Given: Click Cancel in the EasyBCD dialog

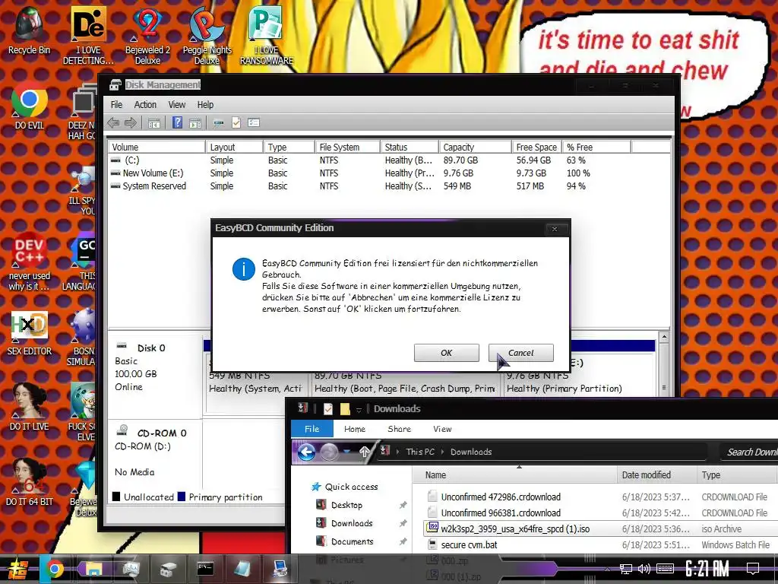Looking at the screenshot, I should 520,353.
